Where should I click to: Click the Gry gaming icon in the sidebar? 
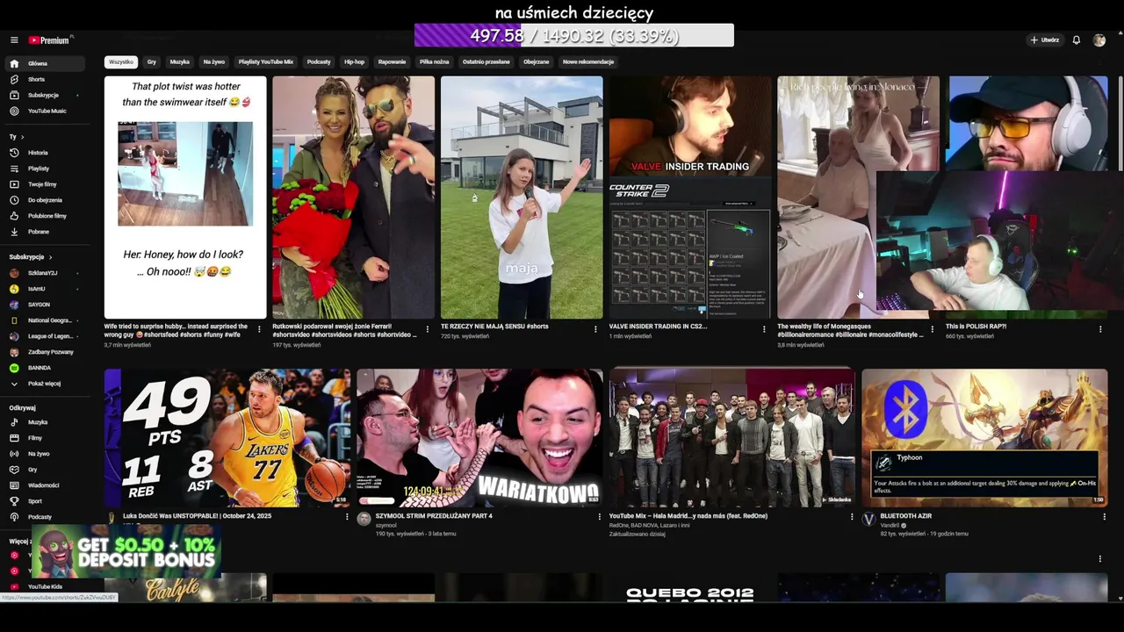point(14,470)
